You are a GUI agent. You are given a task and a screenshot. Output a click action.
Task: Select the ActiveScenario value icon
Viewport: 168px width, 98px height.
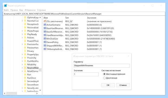click(x=45, y=25)
